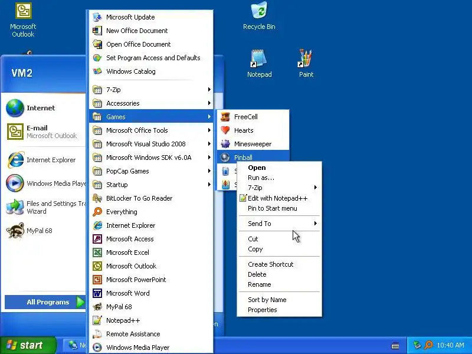Click the Microsoft Update icon
This screenshot has height=354, width=472.
coord(97,17)
